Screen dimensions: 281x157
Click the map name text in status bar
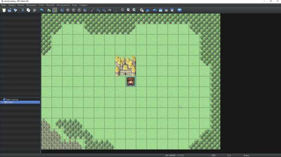click(175, 156)
